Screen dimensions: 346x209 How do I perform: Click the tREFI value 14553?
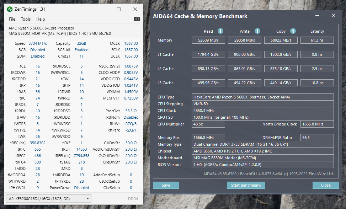point(81,149)
